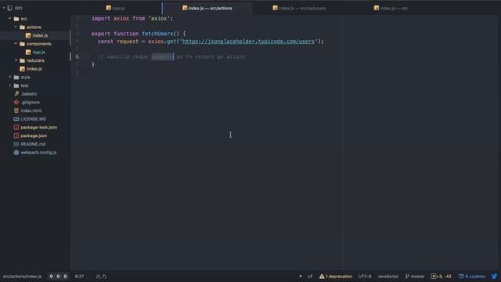Collapse the src folder

click(x=9, y=19)
